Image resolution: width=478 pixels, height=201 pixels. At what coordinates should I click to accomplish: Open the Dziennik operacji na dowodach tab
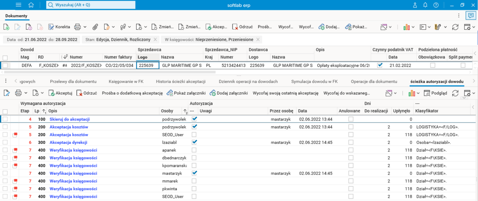click(248, 81)
